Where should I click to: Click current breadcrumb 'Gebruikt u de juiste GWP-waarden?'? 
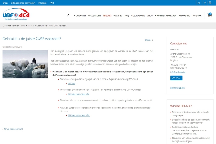[52, 26]
